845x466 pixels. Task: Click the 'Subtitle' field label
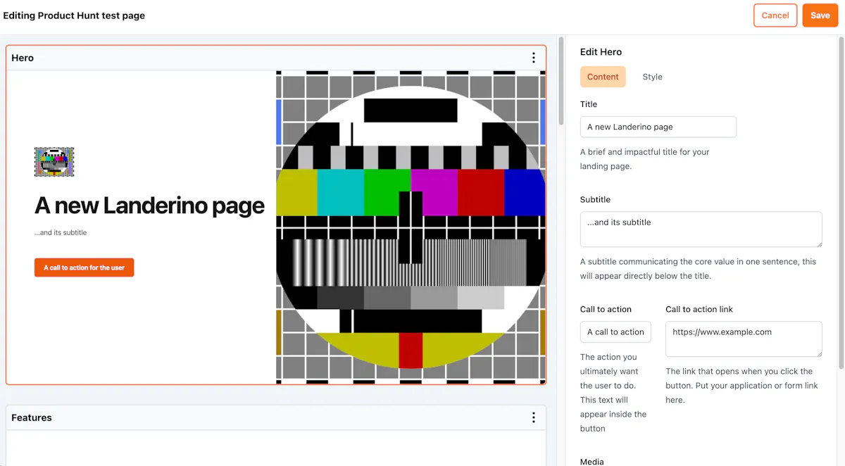pos(595,199)
